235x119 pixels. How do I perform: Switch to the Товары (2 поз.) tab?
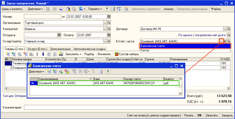[x=14, y=49]
